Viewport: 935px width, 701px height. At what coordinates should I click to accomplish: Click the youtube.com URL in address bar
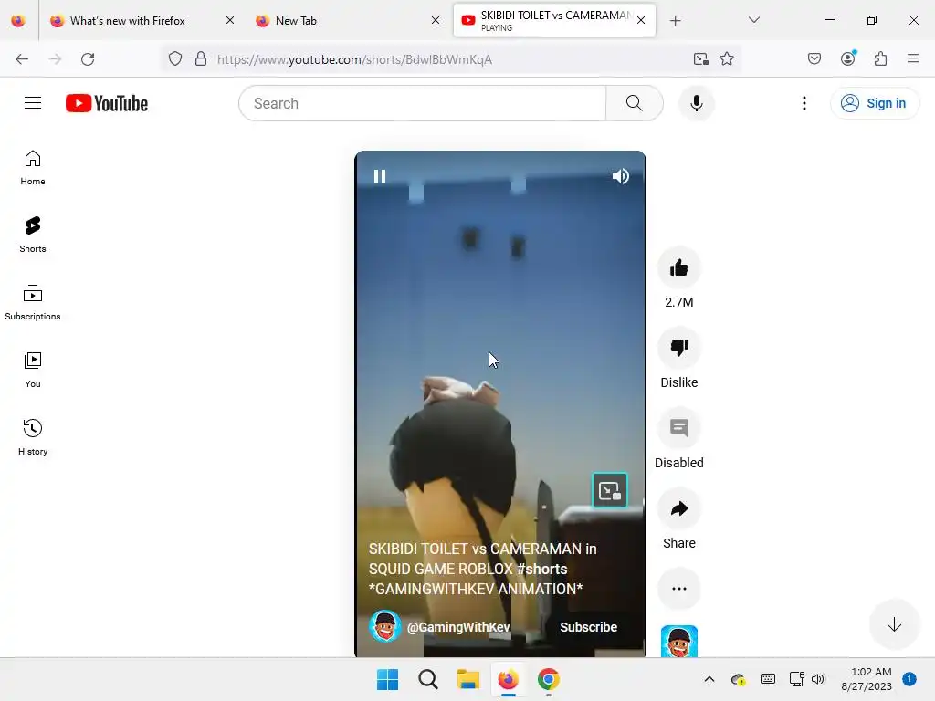[355, 59]
